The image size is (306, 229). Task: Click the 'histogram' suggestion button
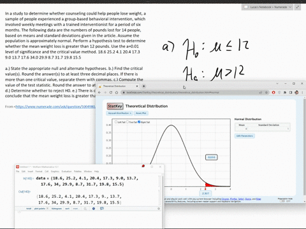(x=57, y=209)
